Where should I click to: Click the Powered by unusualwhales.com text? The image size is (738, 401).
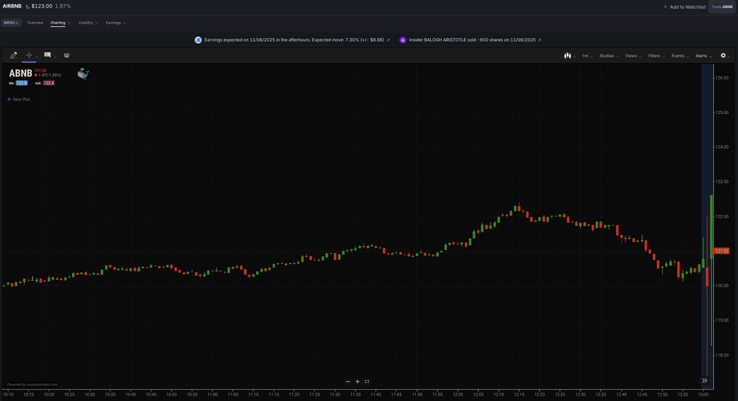coord(33,384)
